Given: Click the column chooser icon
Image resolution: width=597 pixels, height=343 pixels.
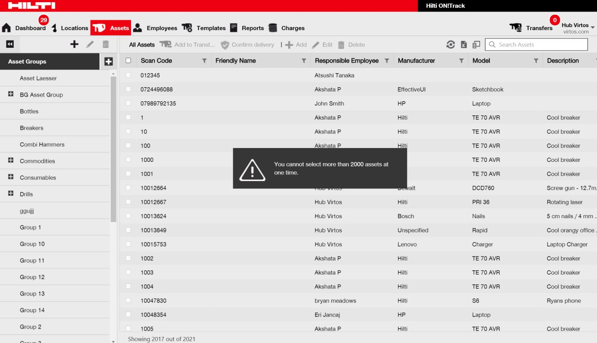Looking at the screenshot, I should [476, 44].
